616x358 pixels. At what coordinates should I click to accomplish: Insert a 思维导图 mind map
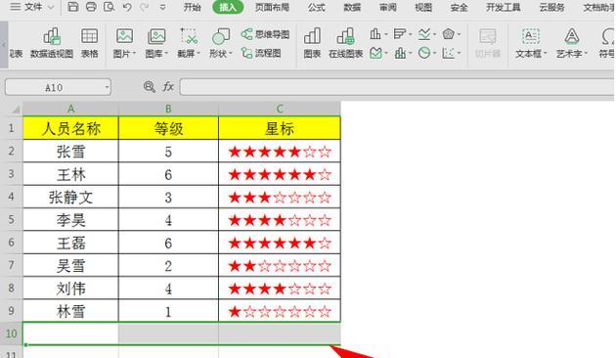pos(265,34)
